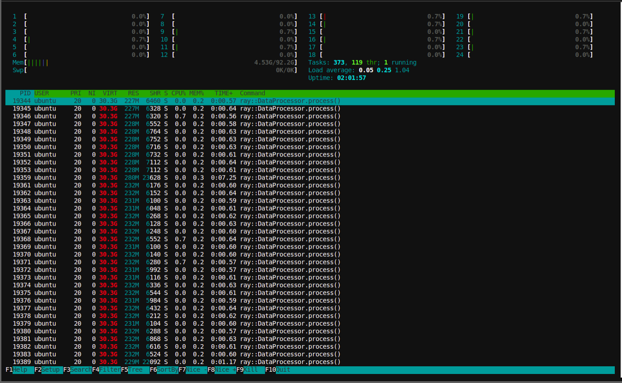This screenshot has width=622, height=383.
Task: Select process row with PID 19389
Action: point(310,362)
